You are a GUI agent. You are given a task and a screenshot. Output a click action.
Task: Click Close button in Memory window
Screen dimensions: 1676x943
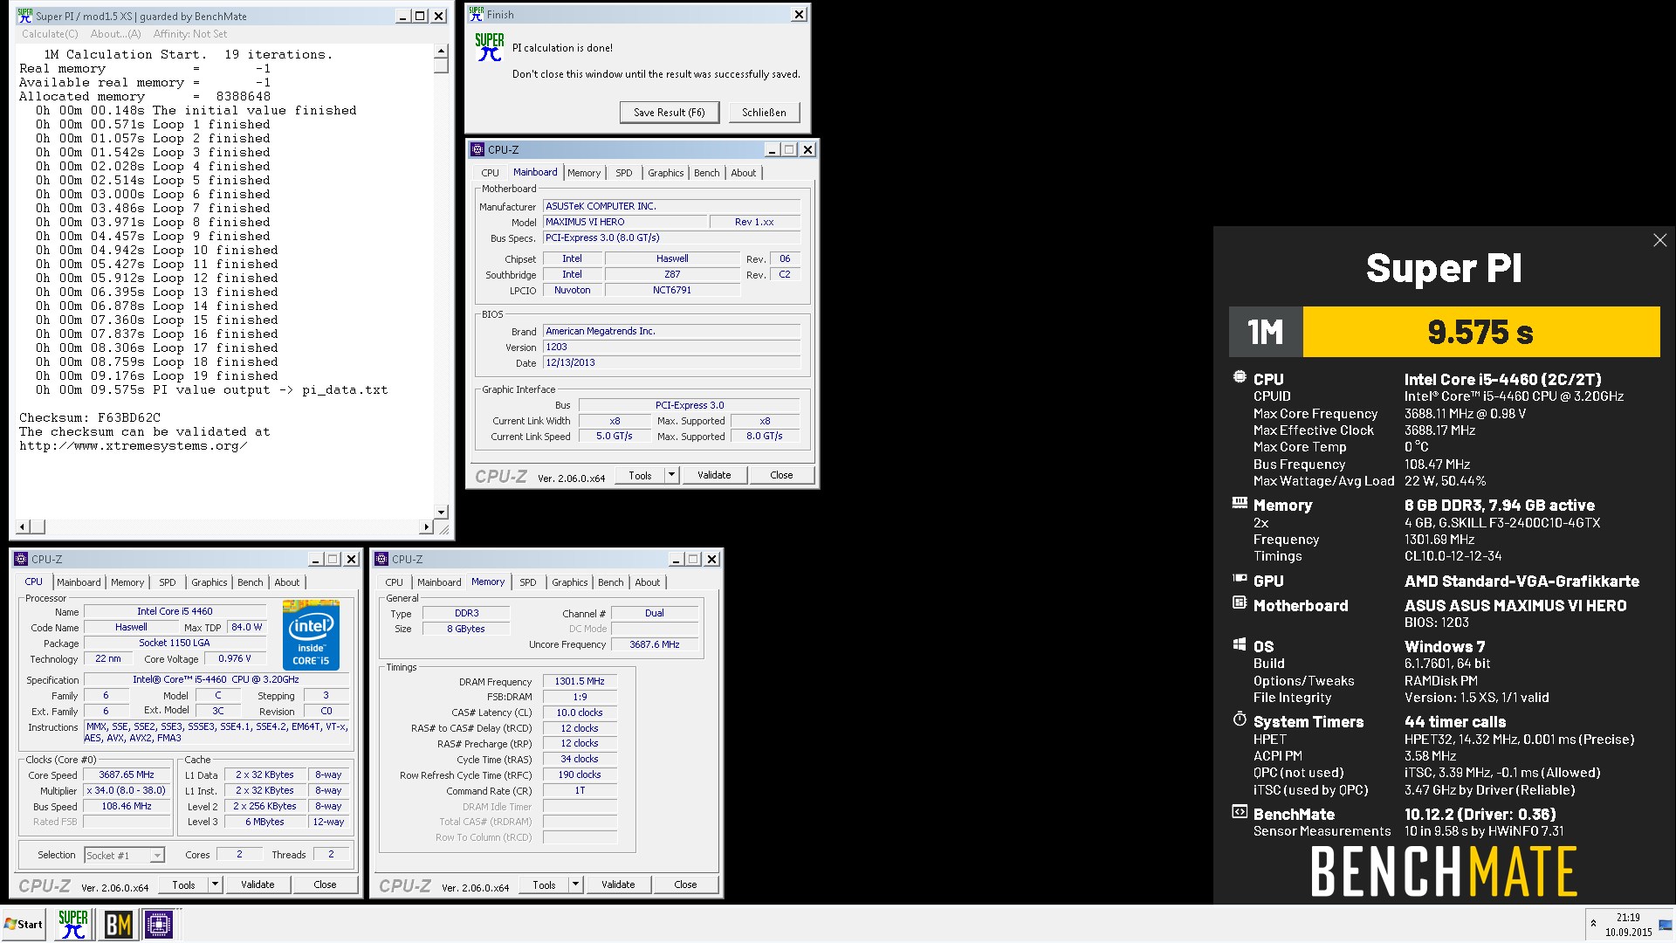point(685,884)
